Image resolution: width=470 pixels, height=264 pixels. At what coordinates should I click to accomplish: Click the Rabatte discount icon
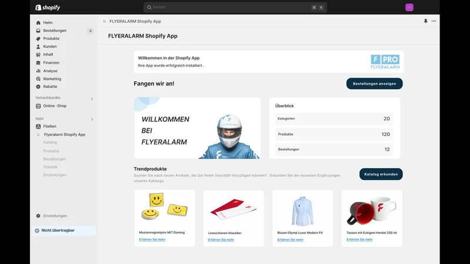click(38, 86)
